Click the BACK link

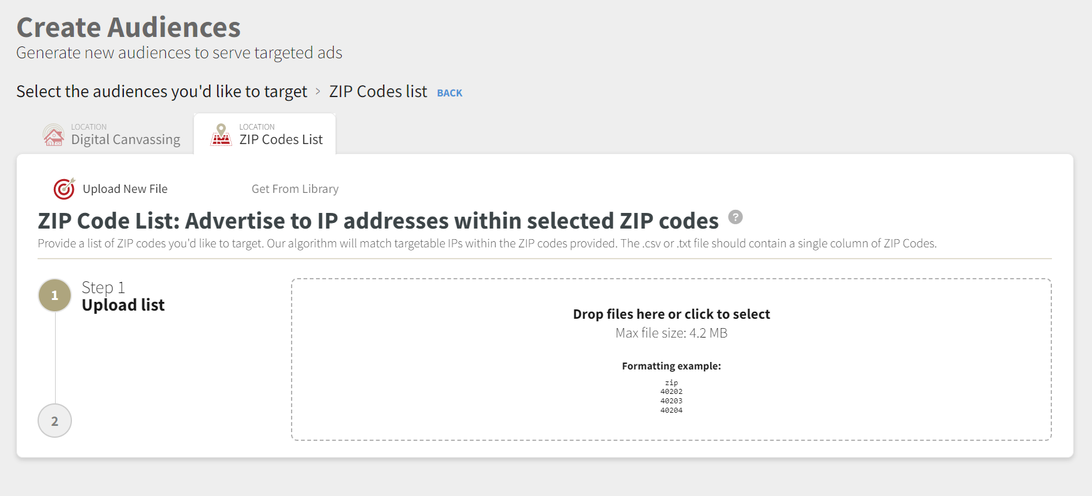point(449,93)
